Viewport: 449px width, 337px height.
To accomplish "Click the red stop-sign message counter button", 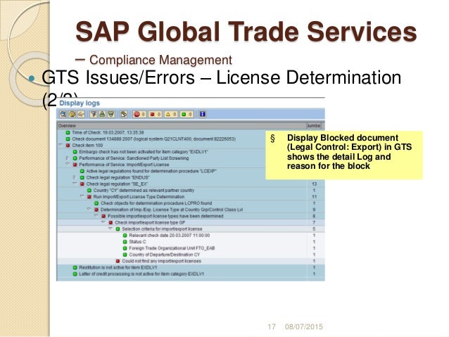I will click(139, 114).
